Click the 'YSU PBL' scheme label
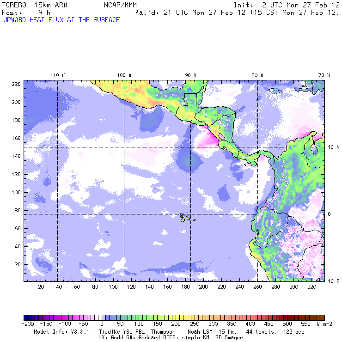342x342 pixels. click(x=134, y=332)
